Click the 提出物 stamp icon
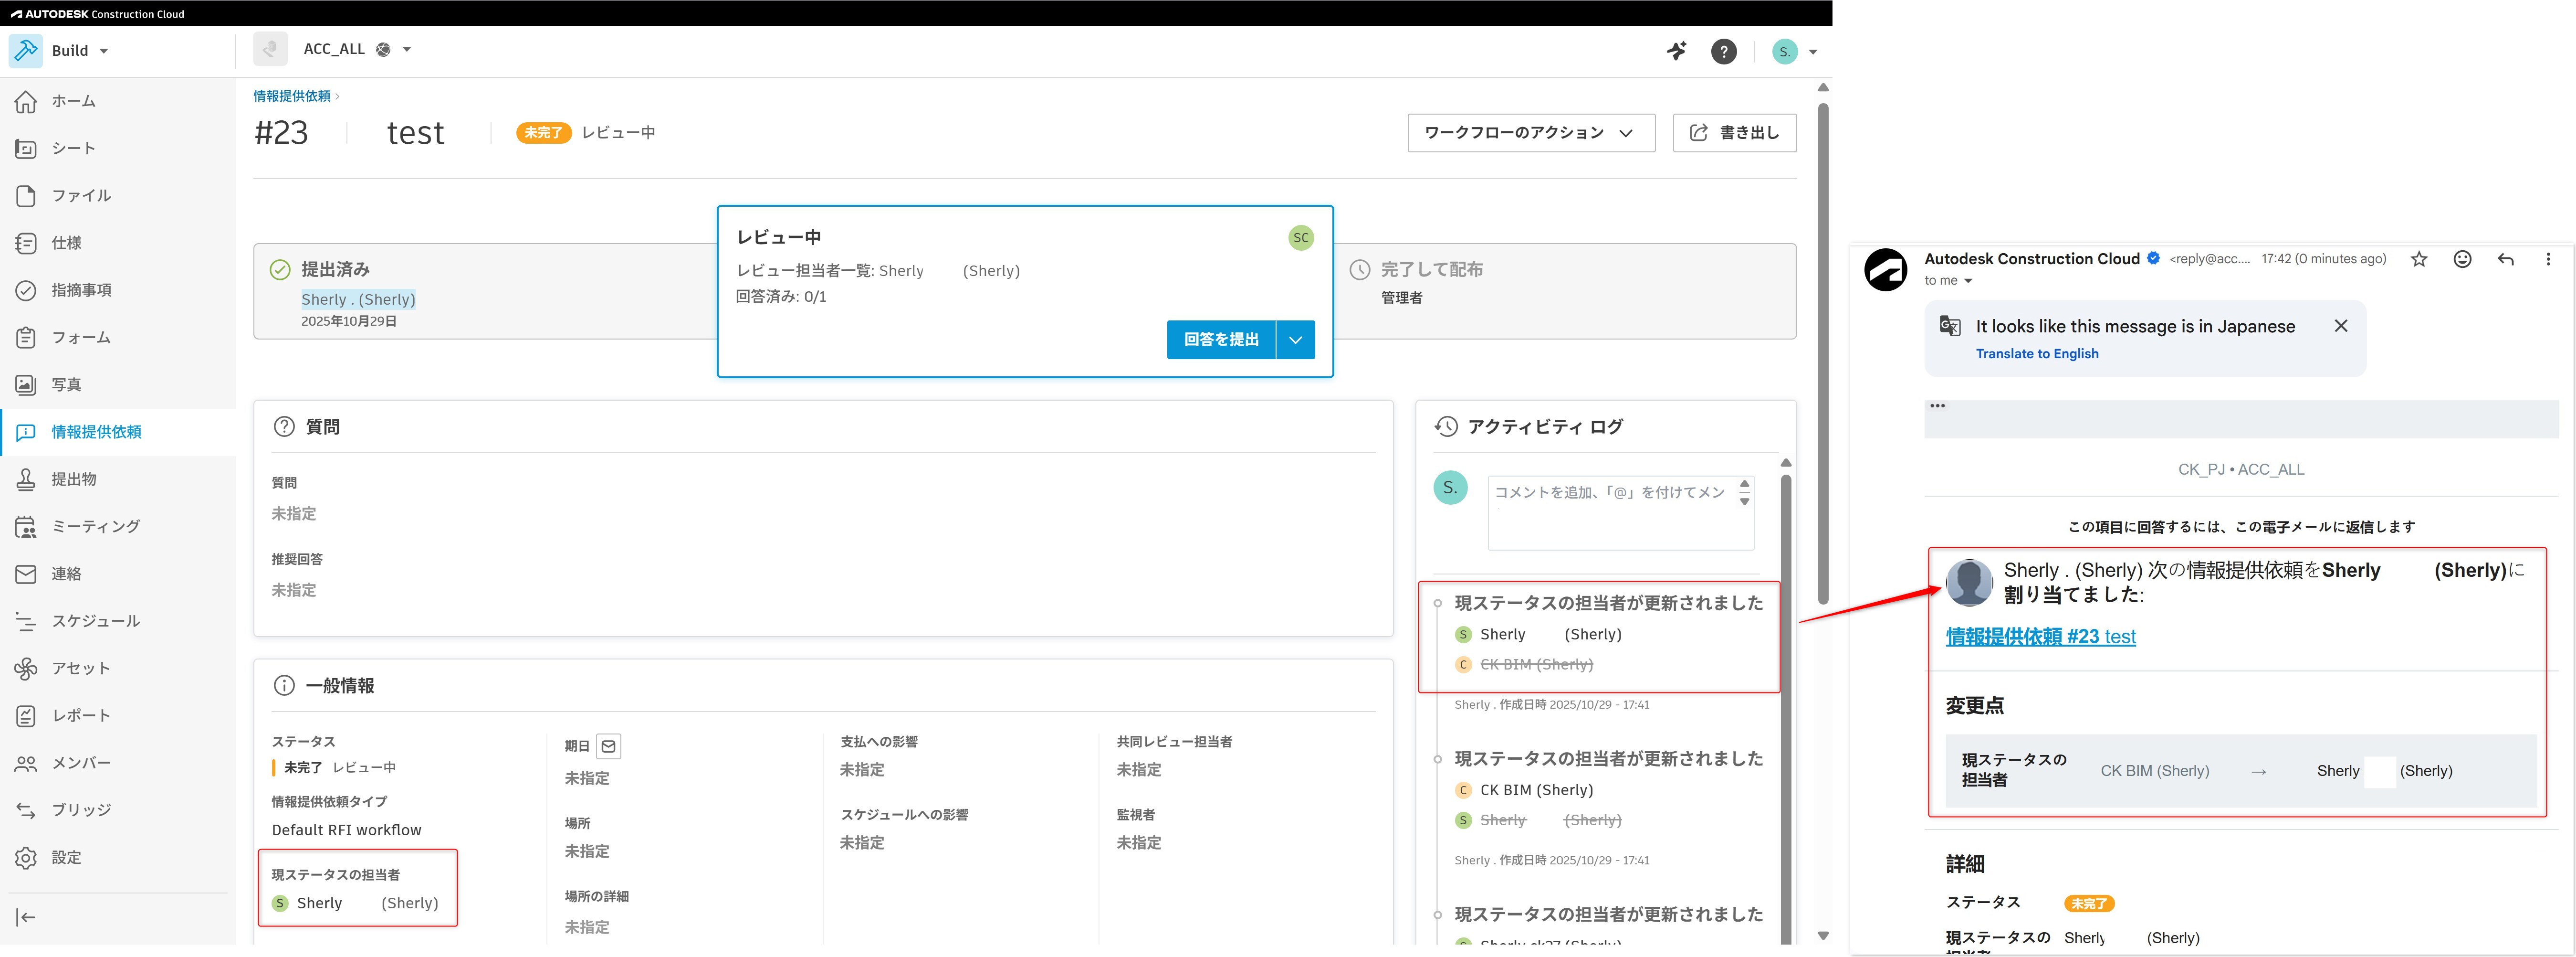Screen dimensions: 2576x957 point(26,479)
